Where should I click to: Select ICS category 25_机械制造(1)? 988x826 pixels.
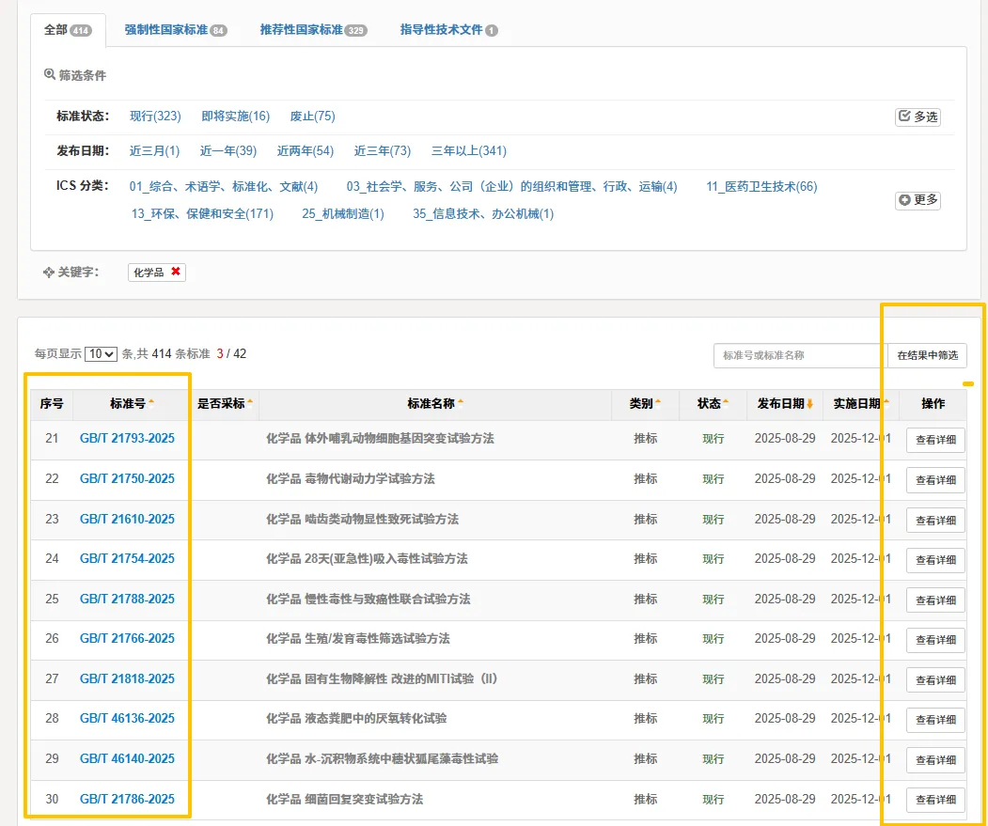(x=343, y=213)
